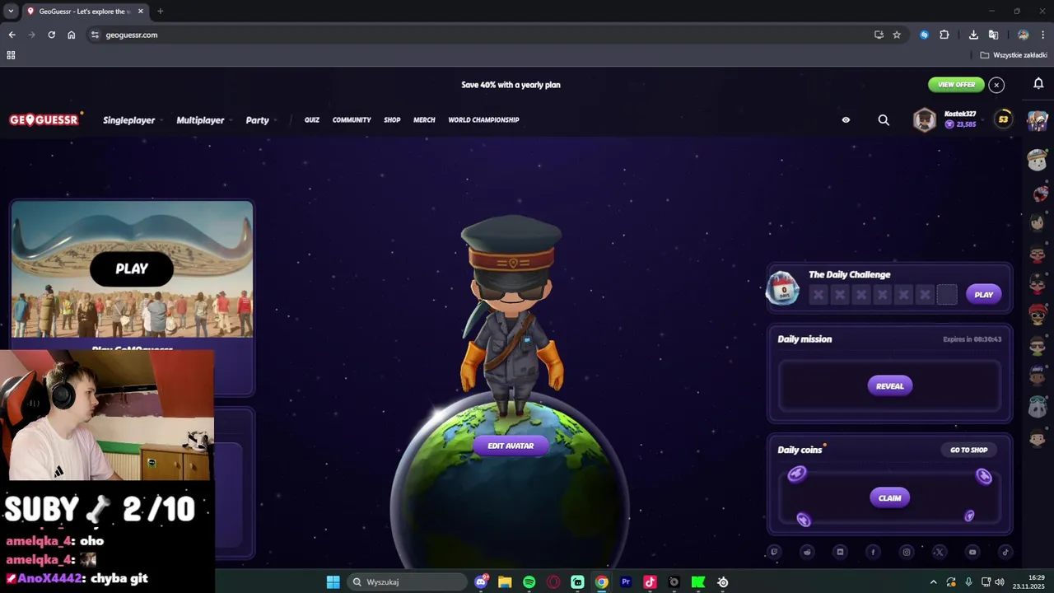The image size is (1054, 593).
Task: Reload the GeoGuessr page
Action: coord(51,35)
